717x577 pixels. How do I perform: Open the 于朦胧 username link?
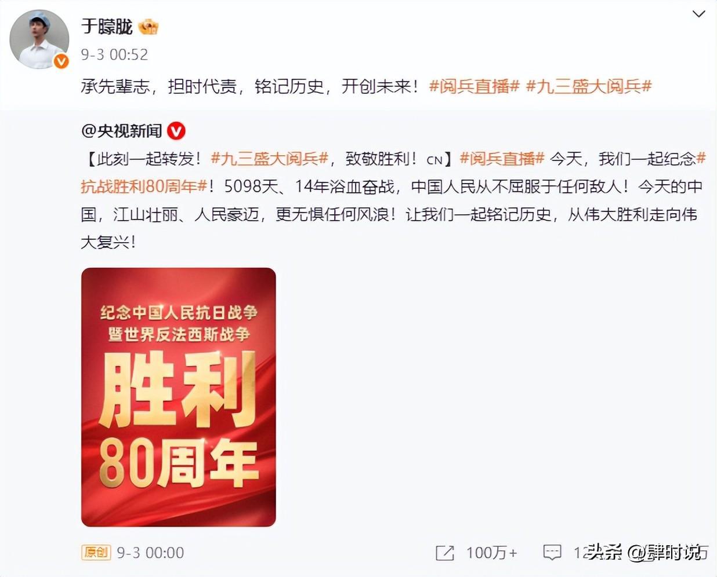107,27
